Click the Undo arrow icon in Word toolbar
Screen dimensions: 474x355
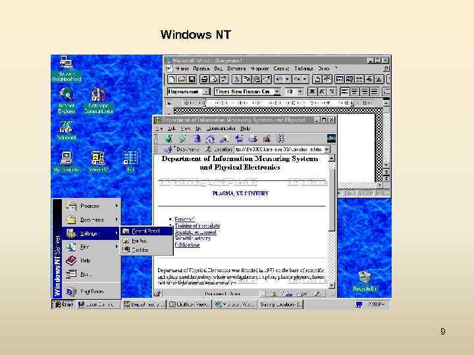click(x=279, y=80)
